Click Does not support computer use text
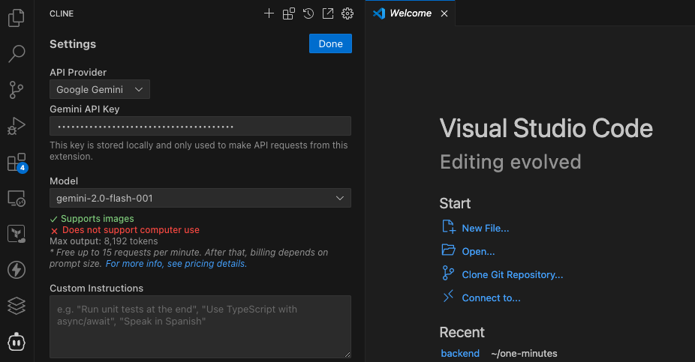Viewport: 695px width, 362px height. [131, 230]
